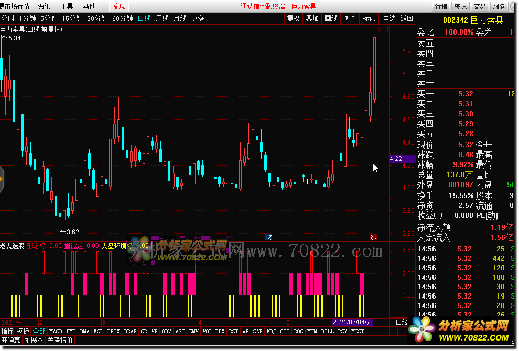519x351 pixels.
Task: Apply the MACD indicator
Action: [55, 331]
